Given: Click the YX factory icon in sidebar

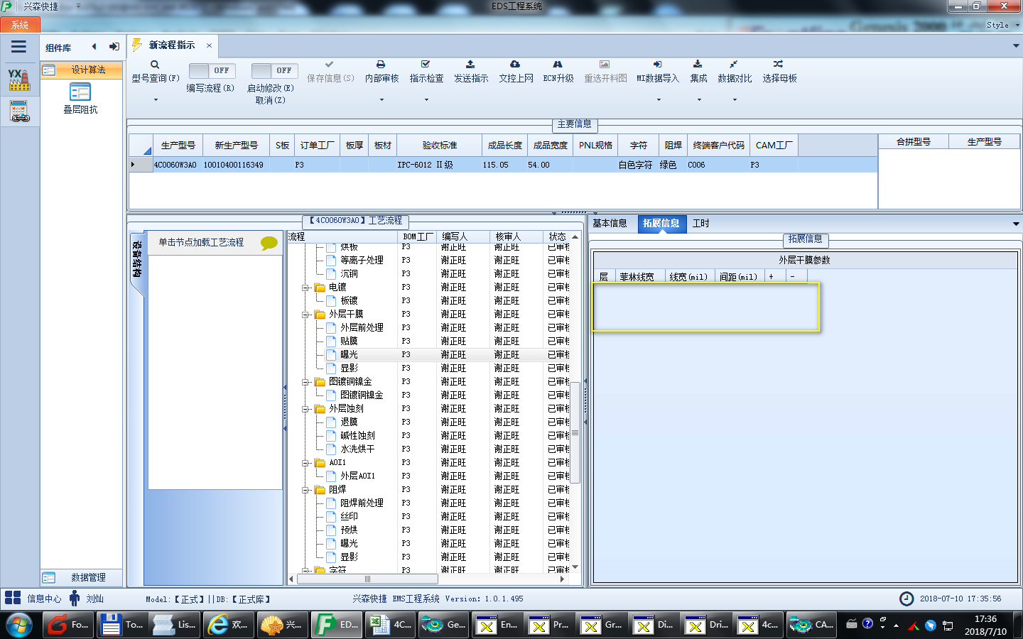Looking at the screenshot, I should click(19, 79).
